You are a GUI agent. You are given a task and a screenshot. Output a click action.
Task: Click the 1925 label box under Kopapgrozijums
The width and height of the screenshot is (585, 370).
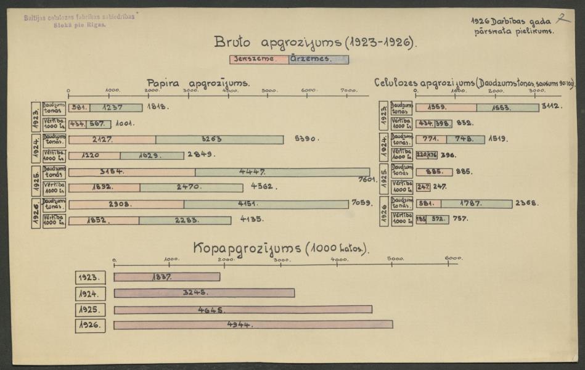coord(91,310)
